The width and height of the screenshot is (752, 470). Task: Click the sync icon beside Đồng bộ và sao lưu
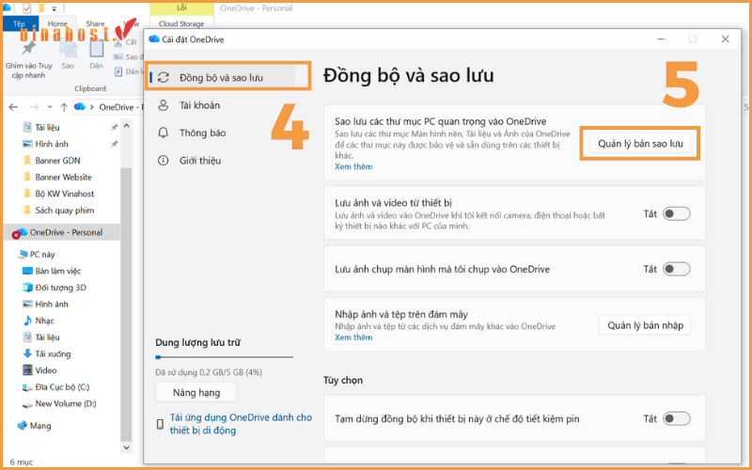click(163, 77)
